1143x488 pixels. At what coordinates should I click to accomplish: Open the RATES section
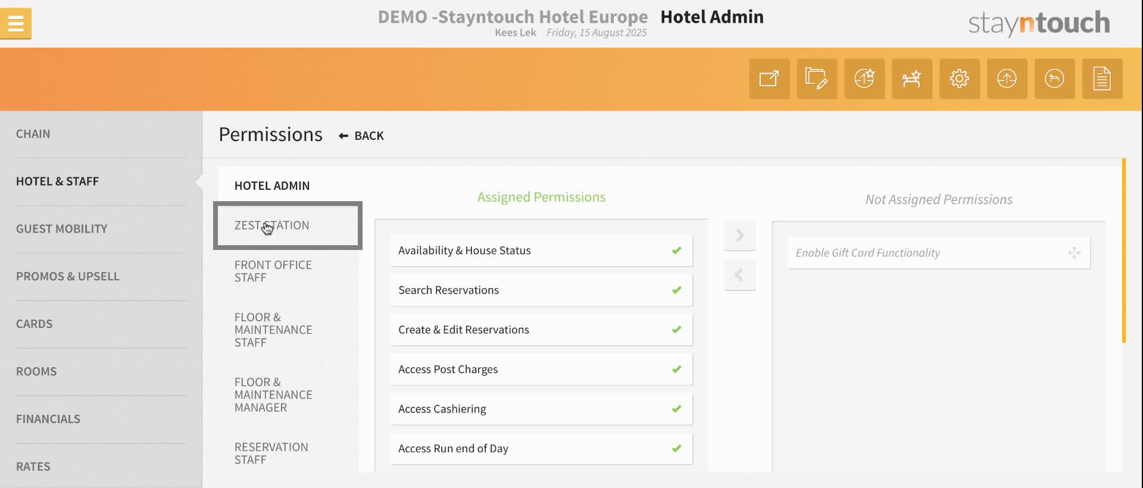click(33, 467)
